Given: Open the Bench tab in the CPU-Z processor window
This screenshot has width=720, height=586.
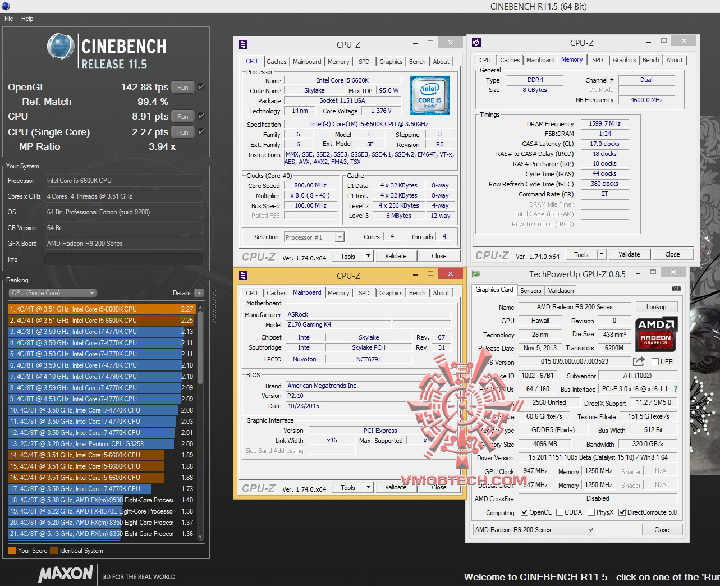Looking at the screenshot, I should (418, 62).
